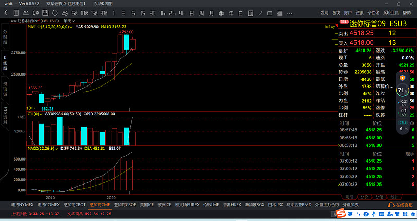Open the more options ellipsis
The image size is (417, 221).
click(x=290, y=13)
